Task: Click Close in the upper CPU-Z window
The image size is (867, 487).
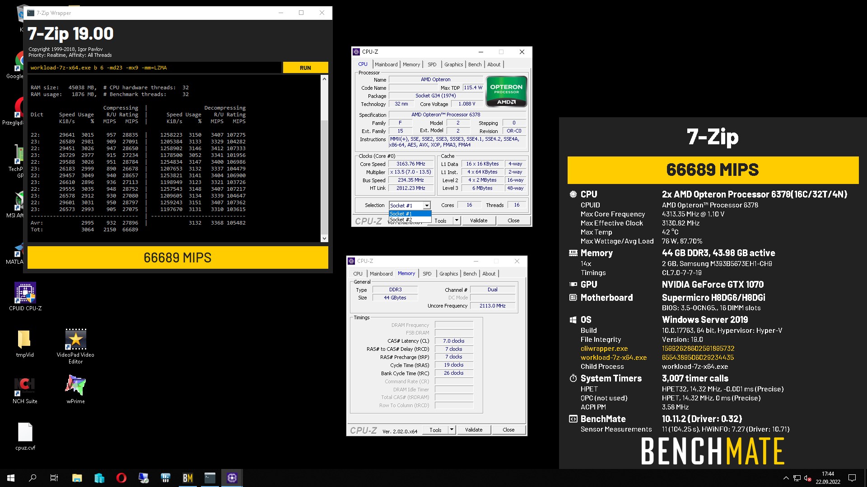Action: click(513, 221)
